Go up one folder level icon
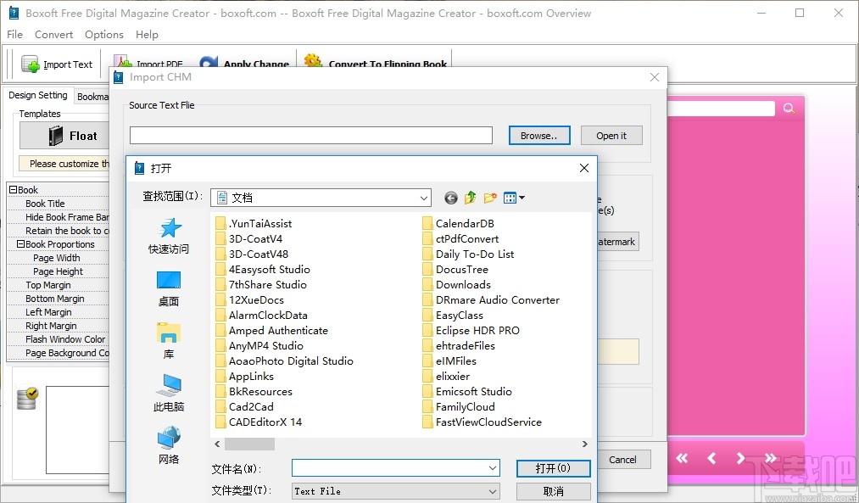 [x=470, y=198]
